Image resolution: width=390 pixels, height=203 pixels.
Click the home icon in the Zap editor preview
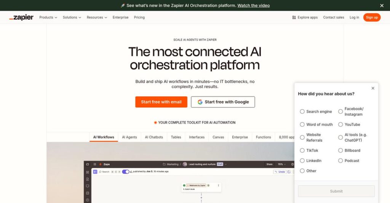pyautogui.click(x=88, y=164)
